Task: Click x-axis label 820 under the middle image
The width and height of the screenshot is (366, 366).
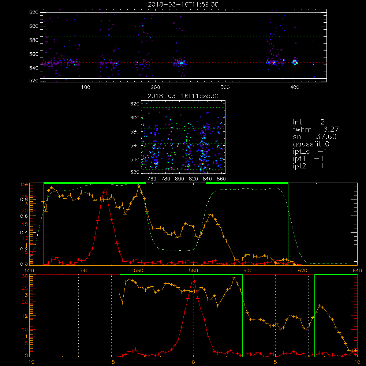Action: click(x=194, y=179)
